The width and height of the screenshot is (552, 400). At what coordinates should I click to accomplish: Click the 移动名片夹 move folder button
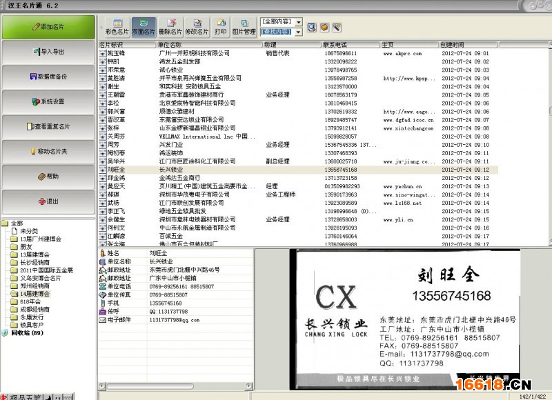coord(48,152)
